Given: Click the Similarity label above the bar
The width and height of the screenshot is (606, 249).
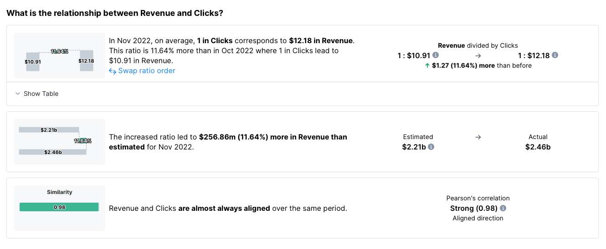Looking at the screenshot, I should 60,192.
